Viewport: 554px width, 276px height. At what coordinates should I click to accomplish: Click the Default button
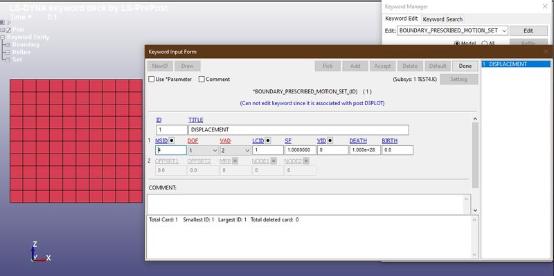coord(438,66)
